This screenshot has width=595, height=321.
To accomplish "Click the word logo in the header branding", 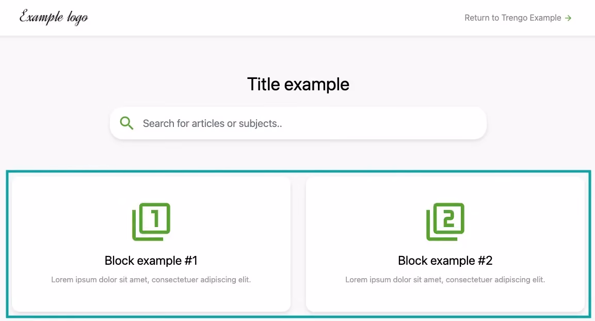I will pyautogui.click(x=78, y=18).
